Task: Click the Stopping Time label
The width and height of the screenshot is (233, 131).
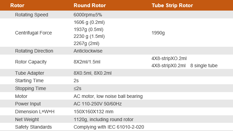Action: coord(30,88)
